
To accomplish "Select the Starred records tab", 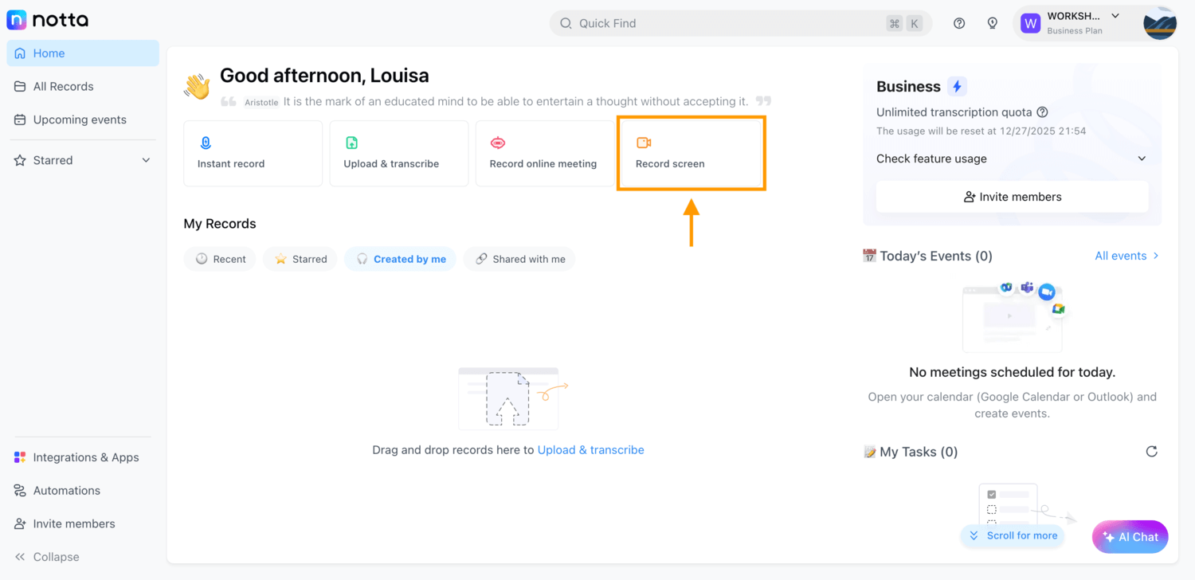I will pos(300,259).
